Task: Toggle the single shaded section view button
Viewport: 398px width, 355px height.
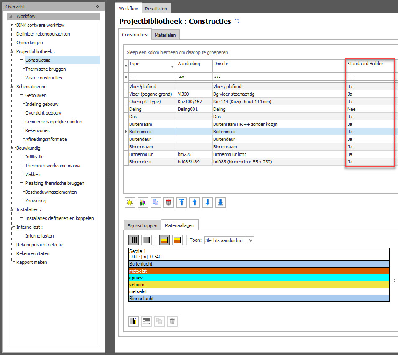Action: 146,240
